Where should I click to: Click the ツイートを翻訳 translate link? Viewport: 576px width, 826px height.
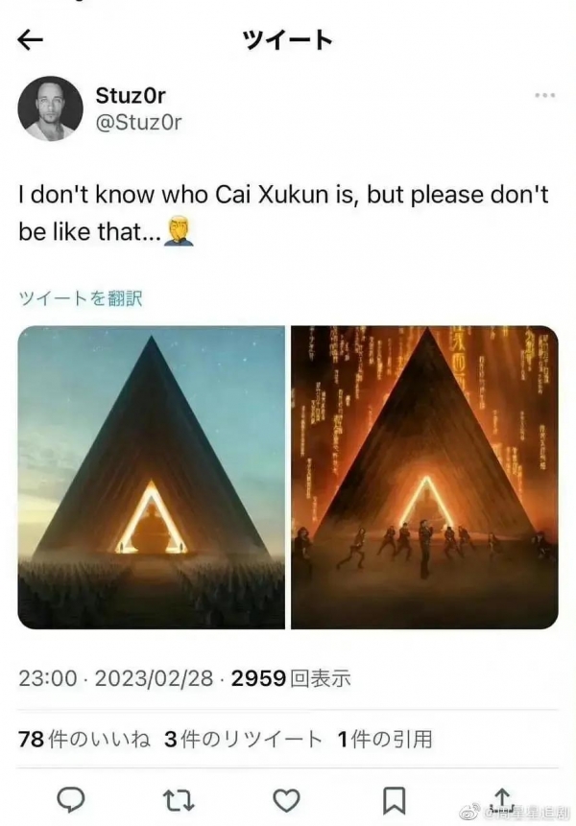[x=80, y=298]
